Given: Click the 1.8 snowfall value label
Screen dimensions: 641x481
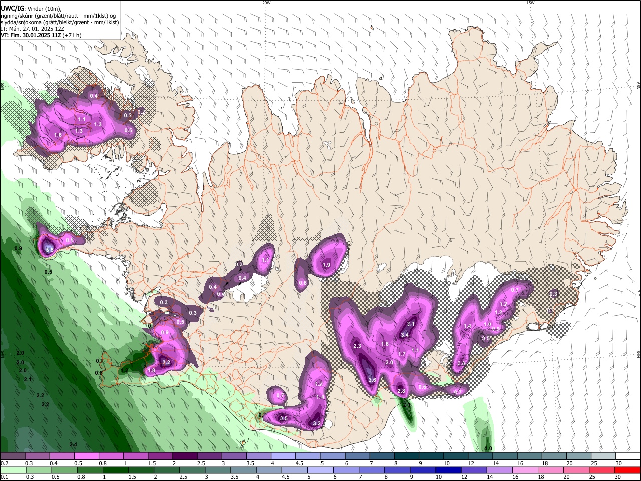Looking at the screenshot, I should click(151, 370).
